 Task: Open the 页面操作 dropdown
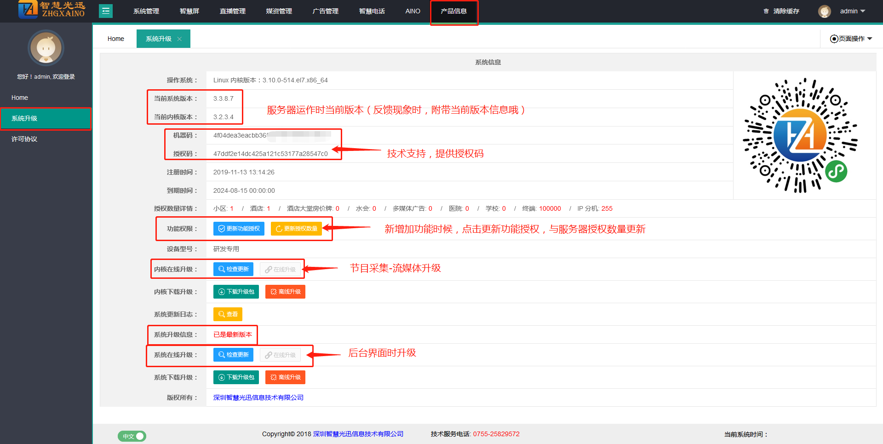(x=851, y=39)
